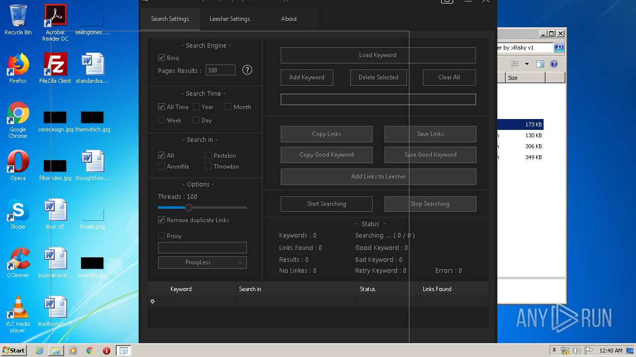Screen dimensions: 636x357
Task: Select tworate.jpg file on desktop
Action: (92, 268)
